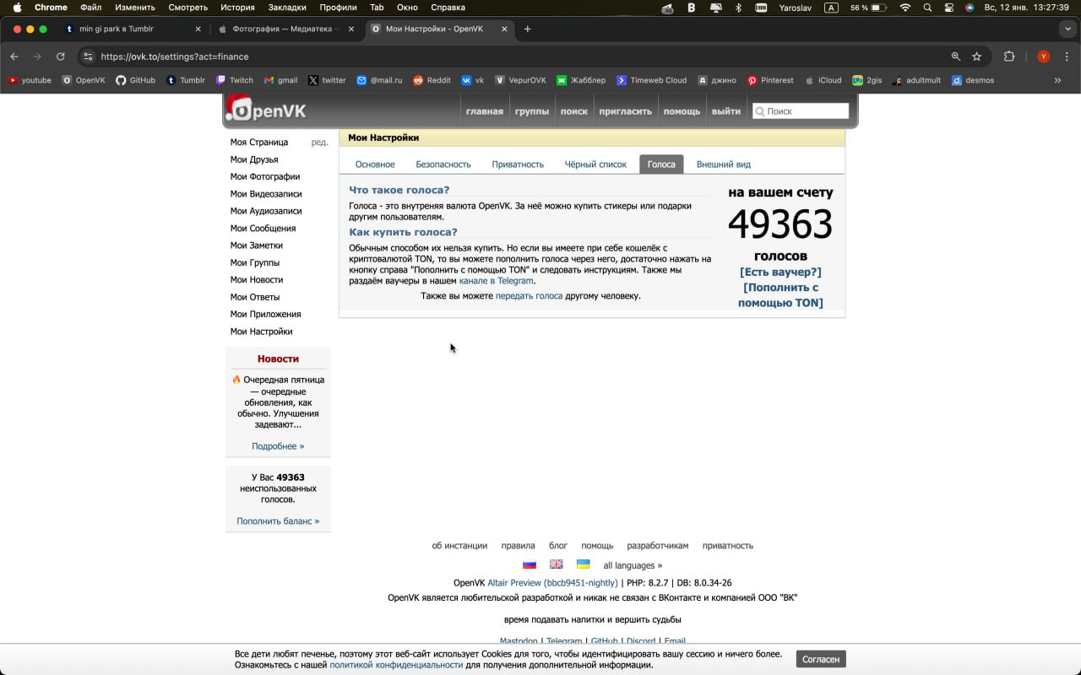This screenshot has width=1081, height=675.
Task: Open the youtube bookmark
Action: coord(30,80)
